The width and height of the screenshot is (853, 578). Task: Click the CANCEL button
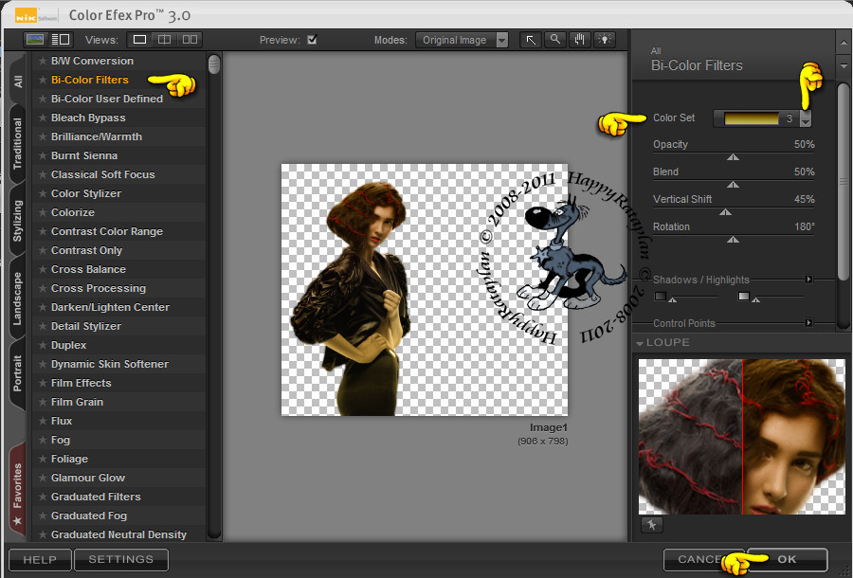(704, 559)
